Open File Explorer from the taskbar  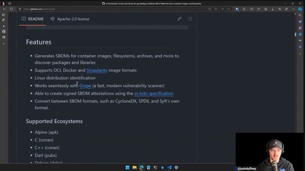(134, 167)
